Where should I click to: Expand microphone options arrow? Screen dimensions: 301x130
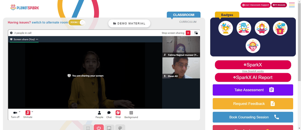coord(32,111)
